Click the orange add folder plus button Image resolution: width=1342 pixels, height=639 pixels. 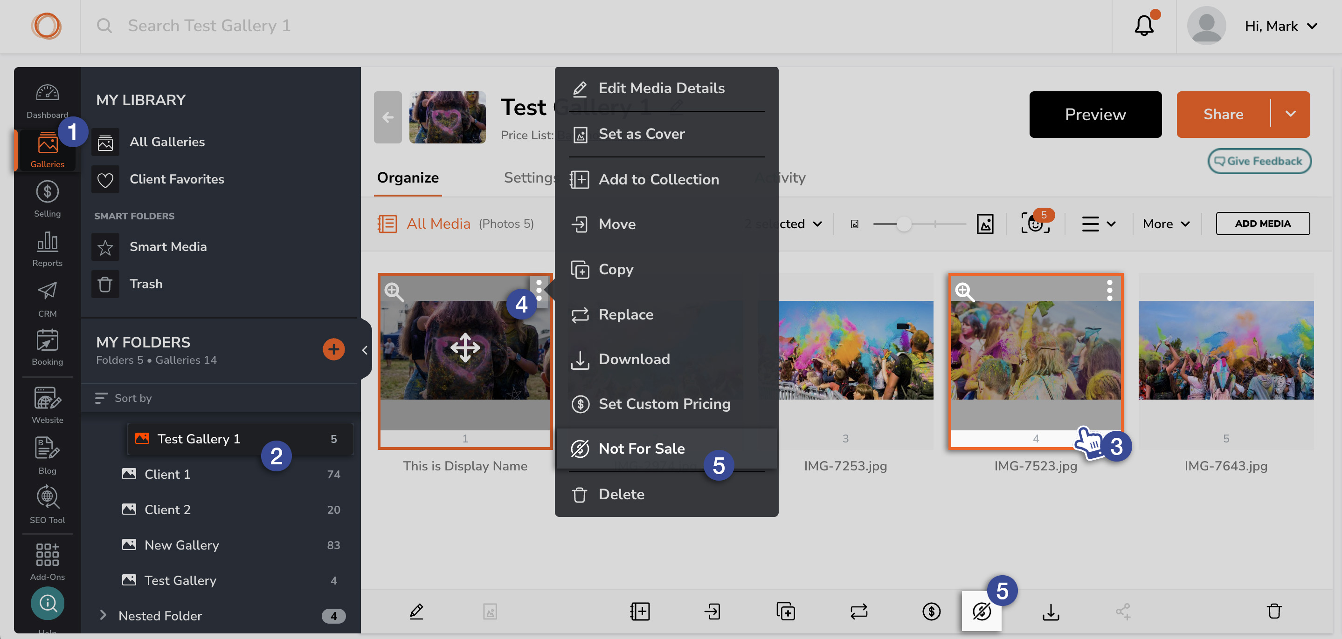(333, 349)
